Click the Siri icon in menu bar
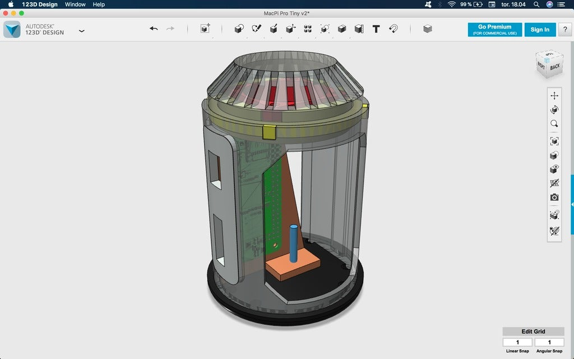The width and height of the screenshot is (574, 359). (549, 4)
